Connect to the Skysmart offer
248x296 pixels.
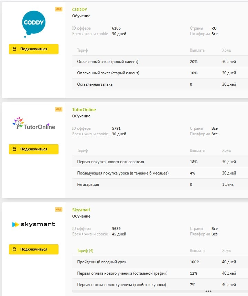(34, 249)
